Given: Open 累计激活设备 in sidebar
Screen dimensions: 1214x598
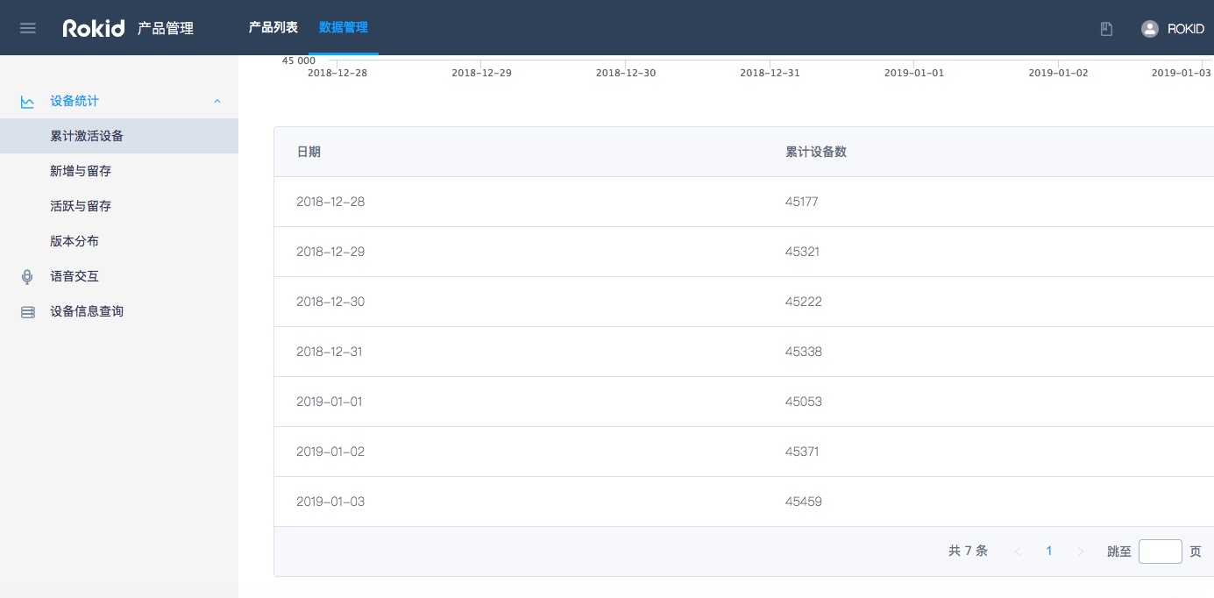Looking at the screenshot, I should [87, 136].
